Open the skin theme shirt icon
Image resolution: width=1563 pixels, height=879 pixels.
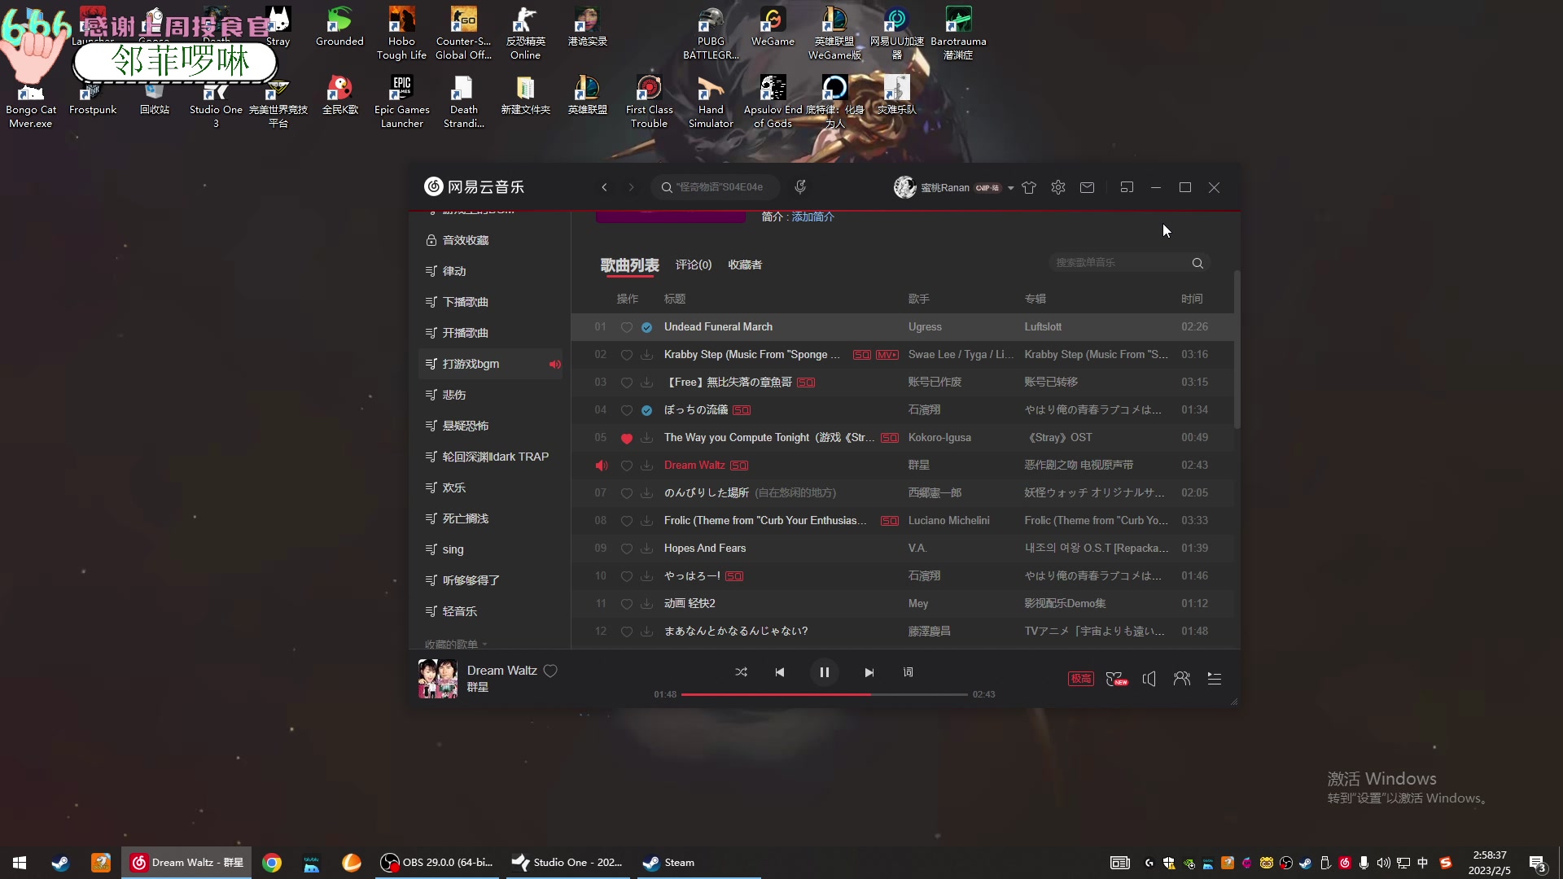1029,187
